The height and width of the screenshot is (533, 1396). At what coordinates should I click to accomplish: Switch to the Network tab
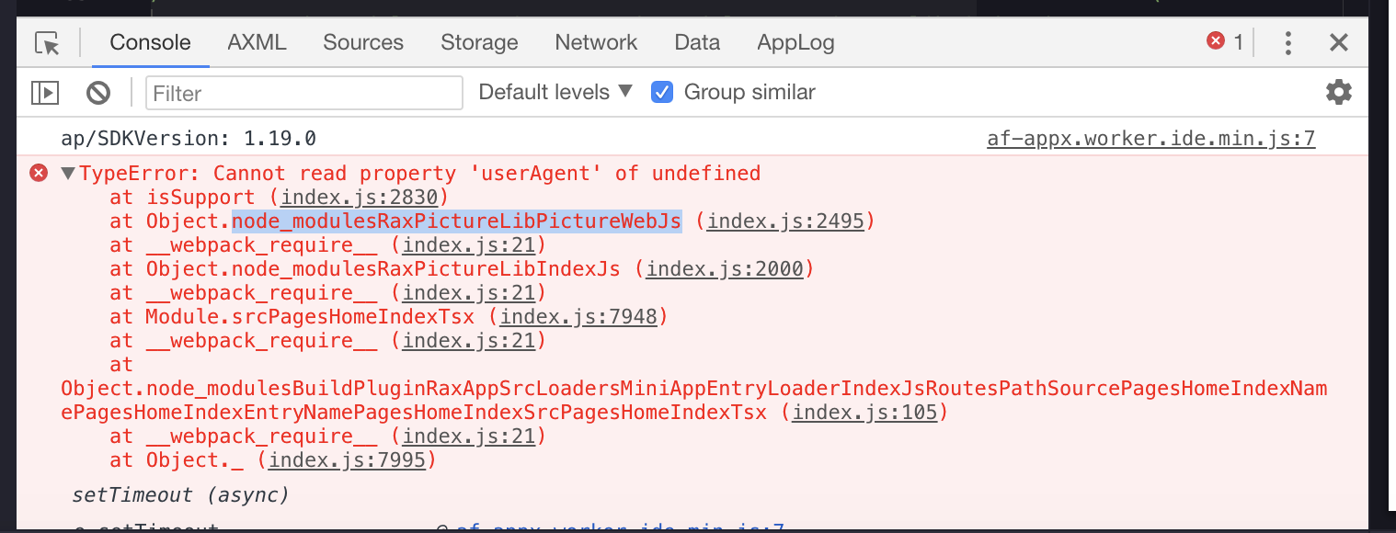tap(595, 42)
